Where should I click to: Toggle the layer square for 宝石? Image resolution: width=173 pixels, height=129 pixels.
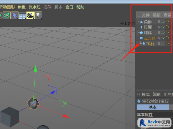click(159, 43)
